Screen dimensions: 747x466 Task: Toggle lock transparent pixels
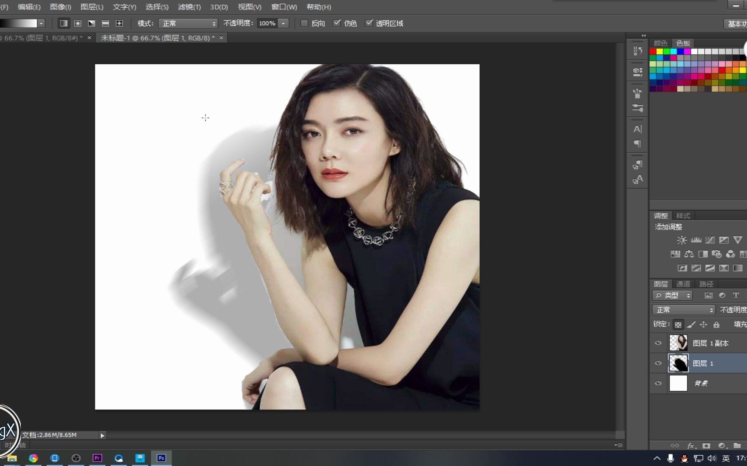click(x=678, y=324)
